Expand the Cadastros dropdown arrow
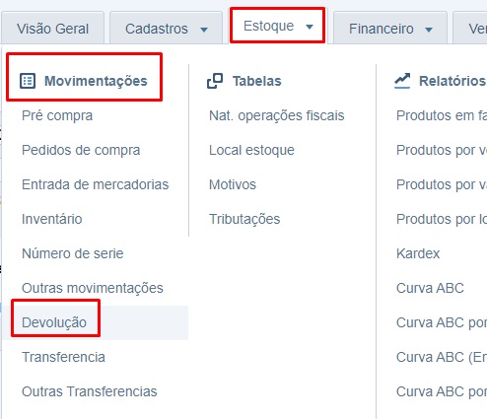487x419 pixels. tap(204, 30)
